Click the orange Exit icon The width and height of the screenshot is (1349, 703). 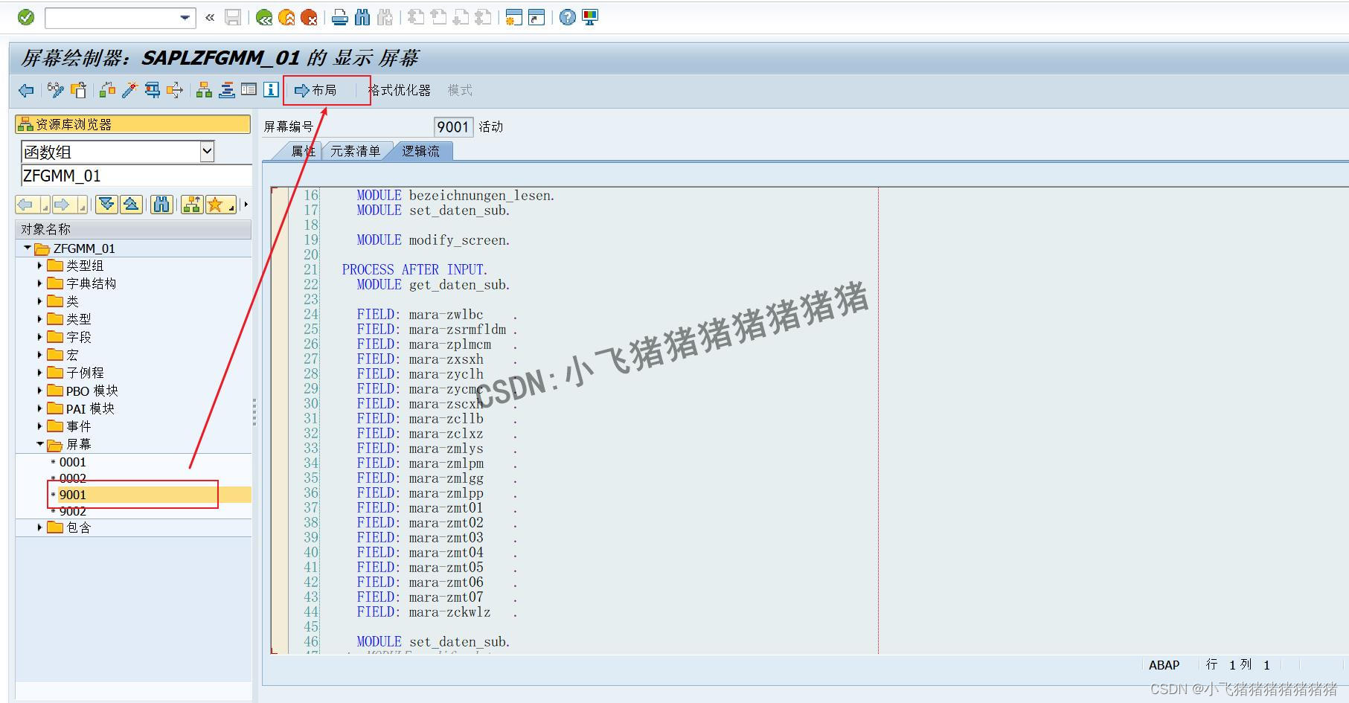point(286,17)
